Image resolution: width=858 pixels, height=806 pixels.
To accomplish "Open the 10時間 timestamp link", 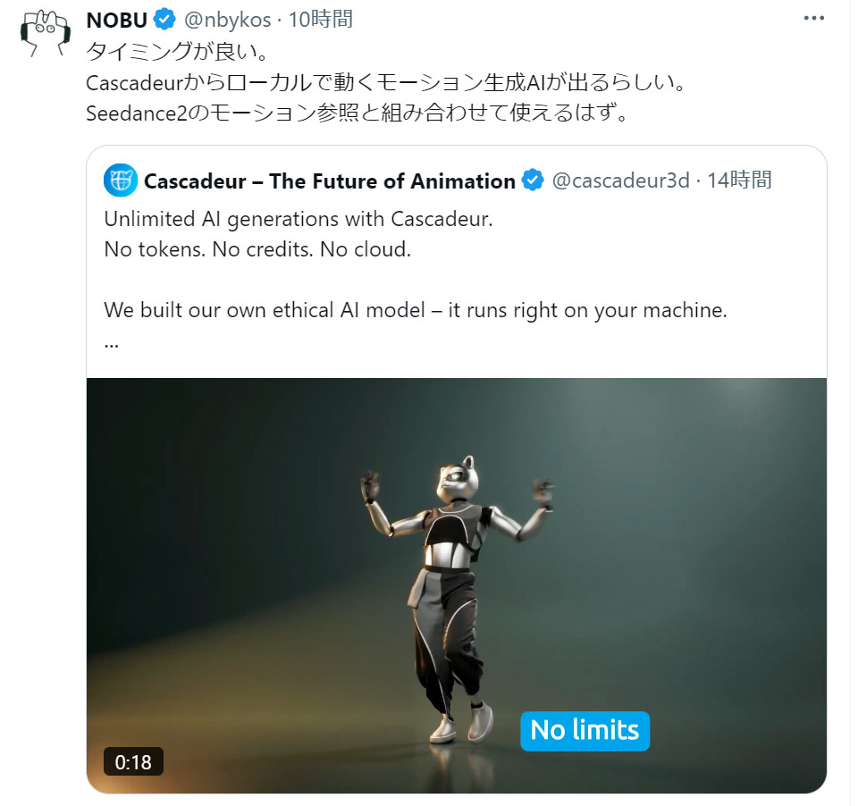I will pos(320,19).
